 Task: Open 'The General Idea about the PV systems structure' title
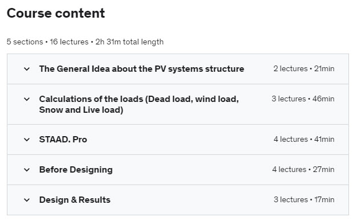(141, 69)
